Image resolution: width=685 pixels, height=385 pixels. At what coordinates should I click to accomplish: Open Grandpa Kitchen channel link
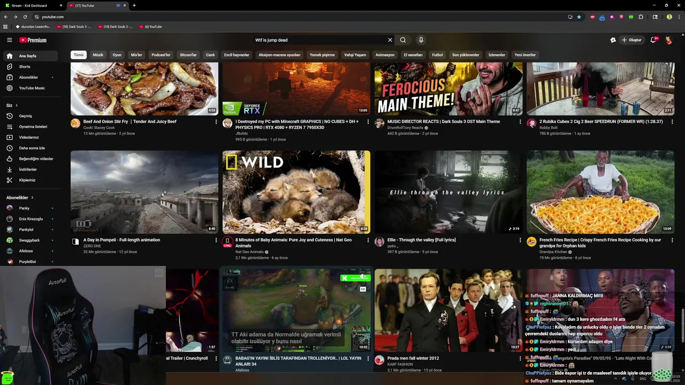[x=554, y=252]
